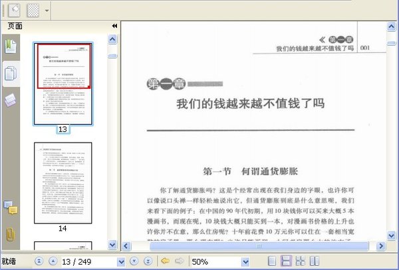
Task: Go to next page button
Action: click(x=134, y=261)
